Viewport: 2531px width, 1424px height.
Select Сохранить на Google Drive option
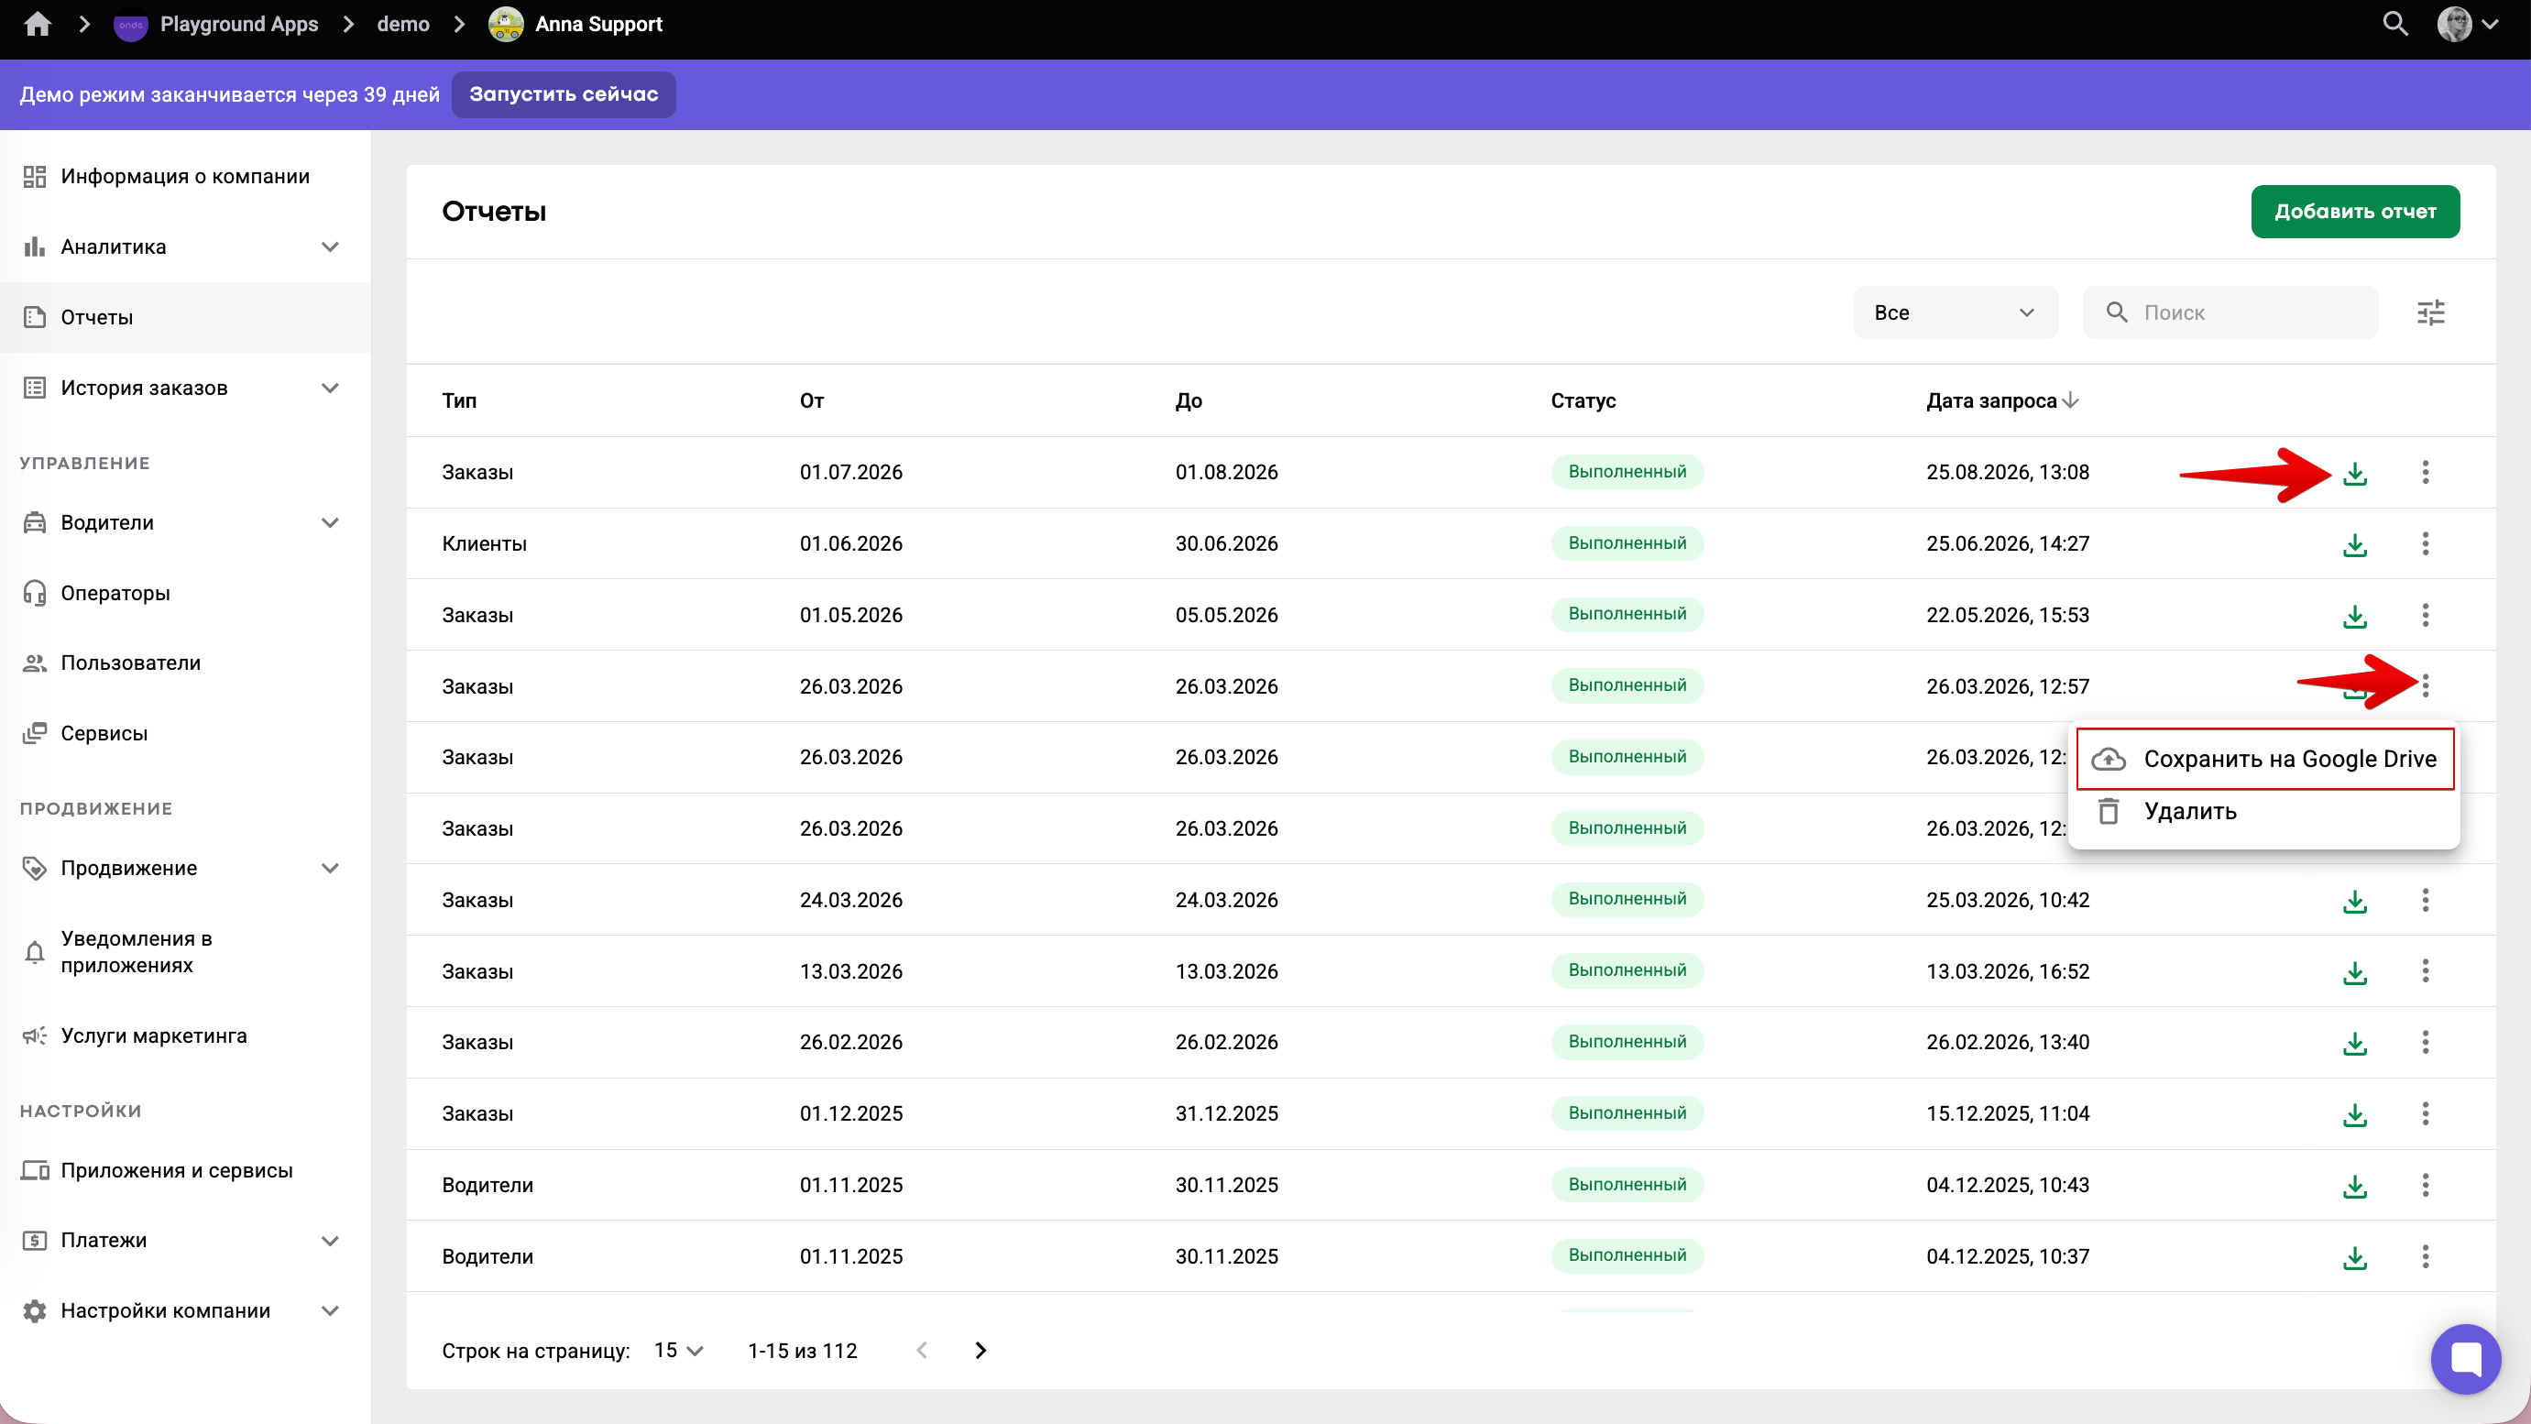[2264, 759]
